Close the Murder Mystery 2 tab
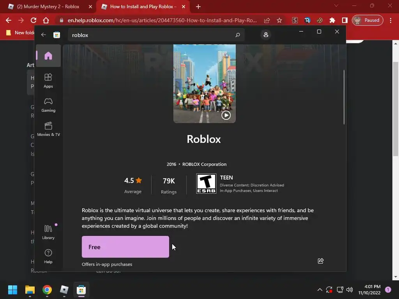This screenshot has width=399, height=299. tap(90, 7)
